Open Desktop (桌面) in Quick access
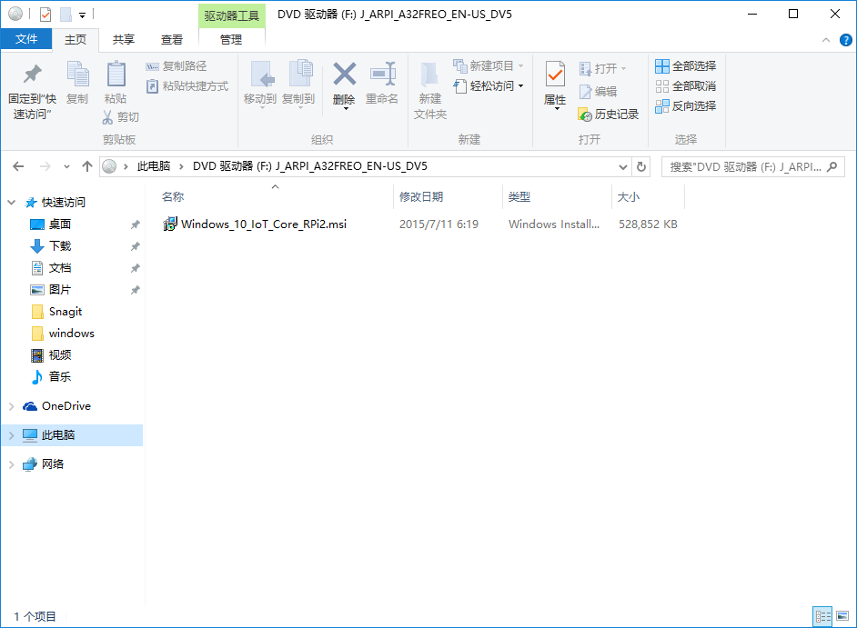 pyautogui.click(x=60, y=224)
